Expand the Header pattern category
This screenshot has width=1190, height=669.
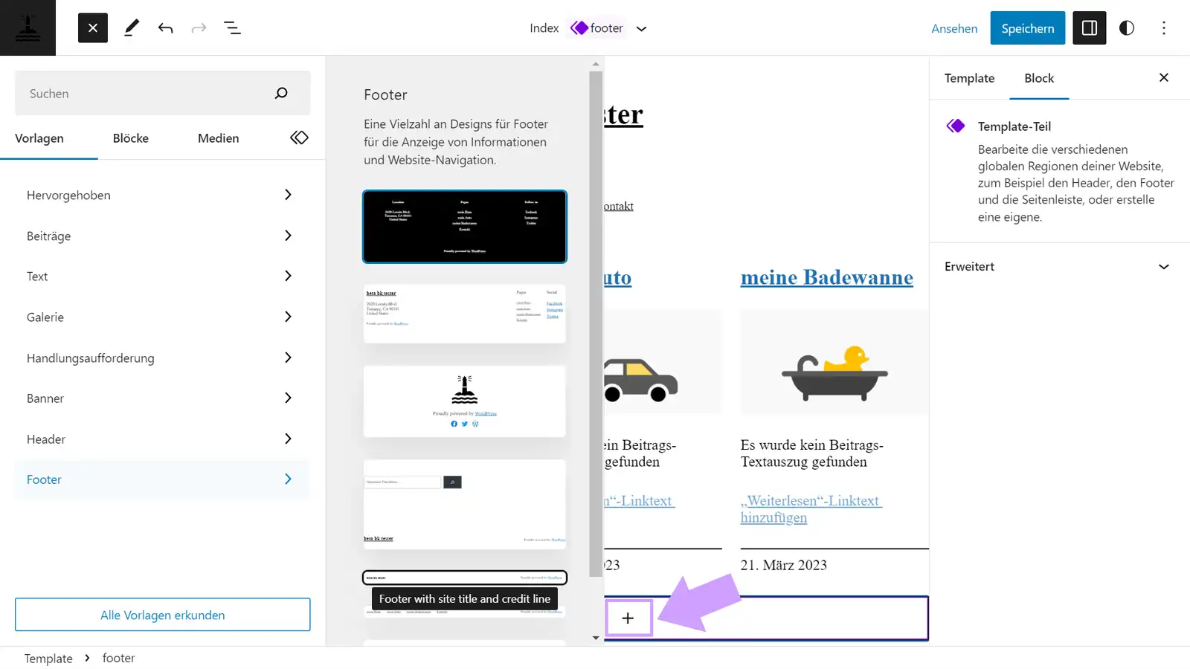(162, 439)
